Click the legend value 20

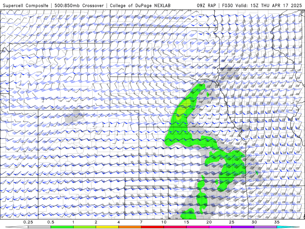(209, 222)
